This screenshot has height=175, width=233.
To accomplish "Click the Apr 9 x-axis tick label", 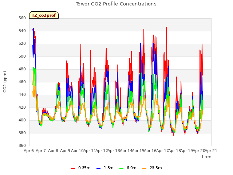I will [65, 151].
